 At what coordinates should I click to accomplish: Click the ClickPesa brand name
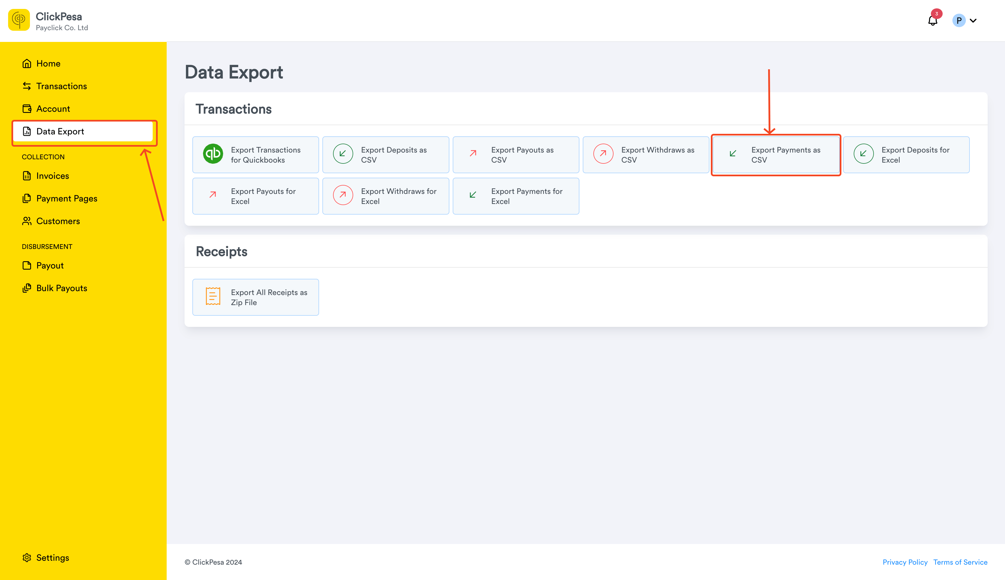coord(59,16)
